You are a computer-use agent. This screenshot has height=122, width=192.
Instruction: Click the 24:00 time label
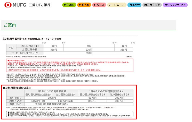tap(133, 43)
